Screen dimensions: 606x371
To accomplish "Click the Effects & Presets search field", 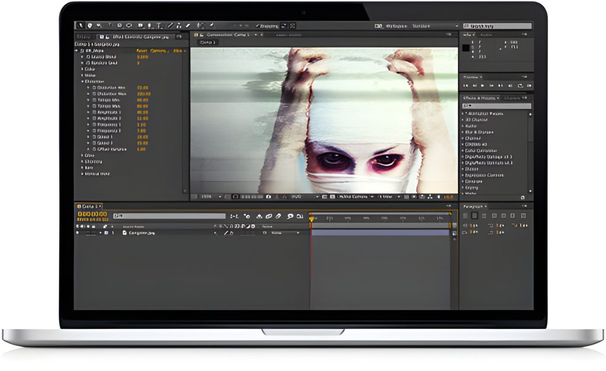I will click(497, 105).
